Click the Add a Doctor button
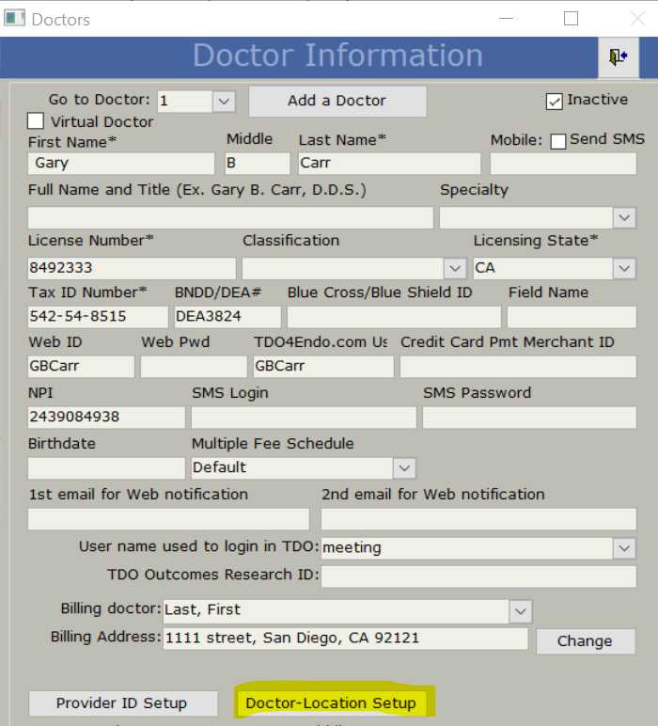 point(337,101)
